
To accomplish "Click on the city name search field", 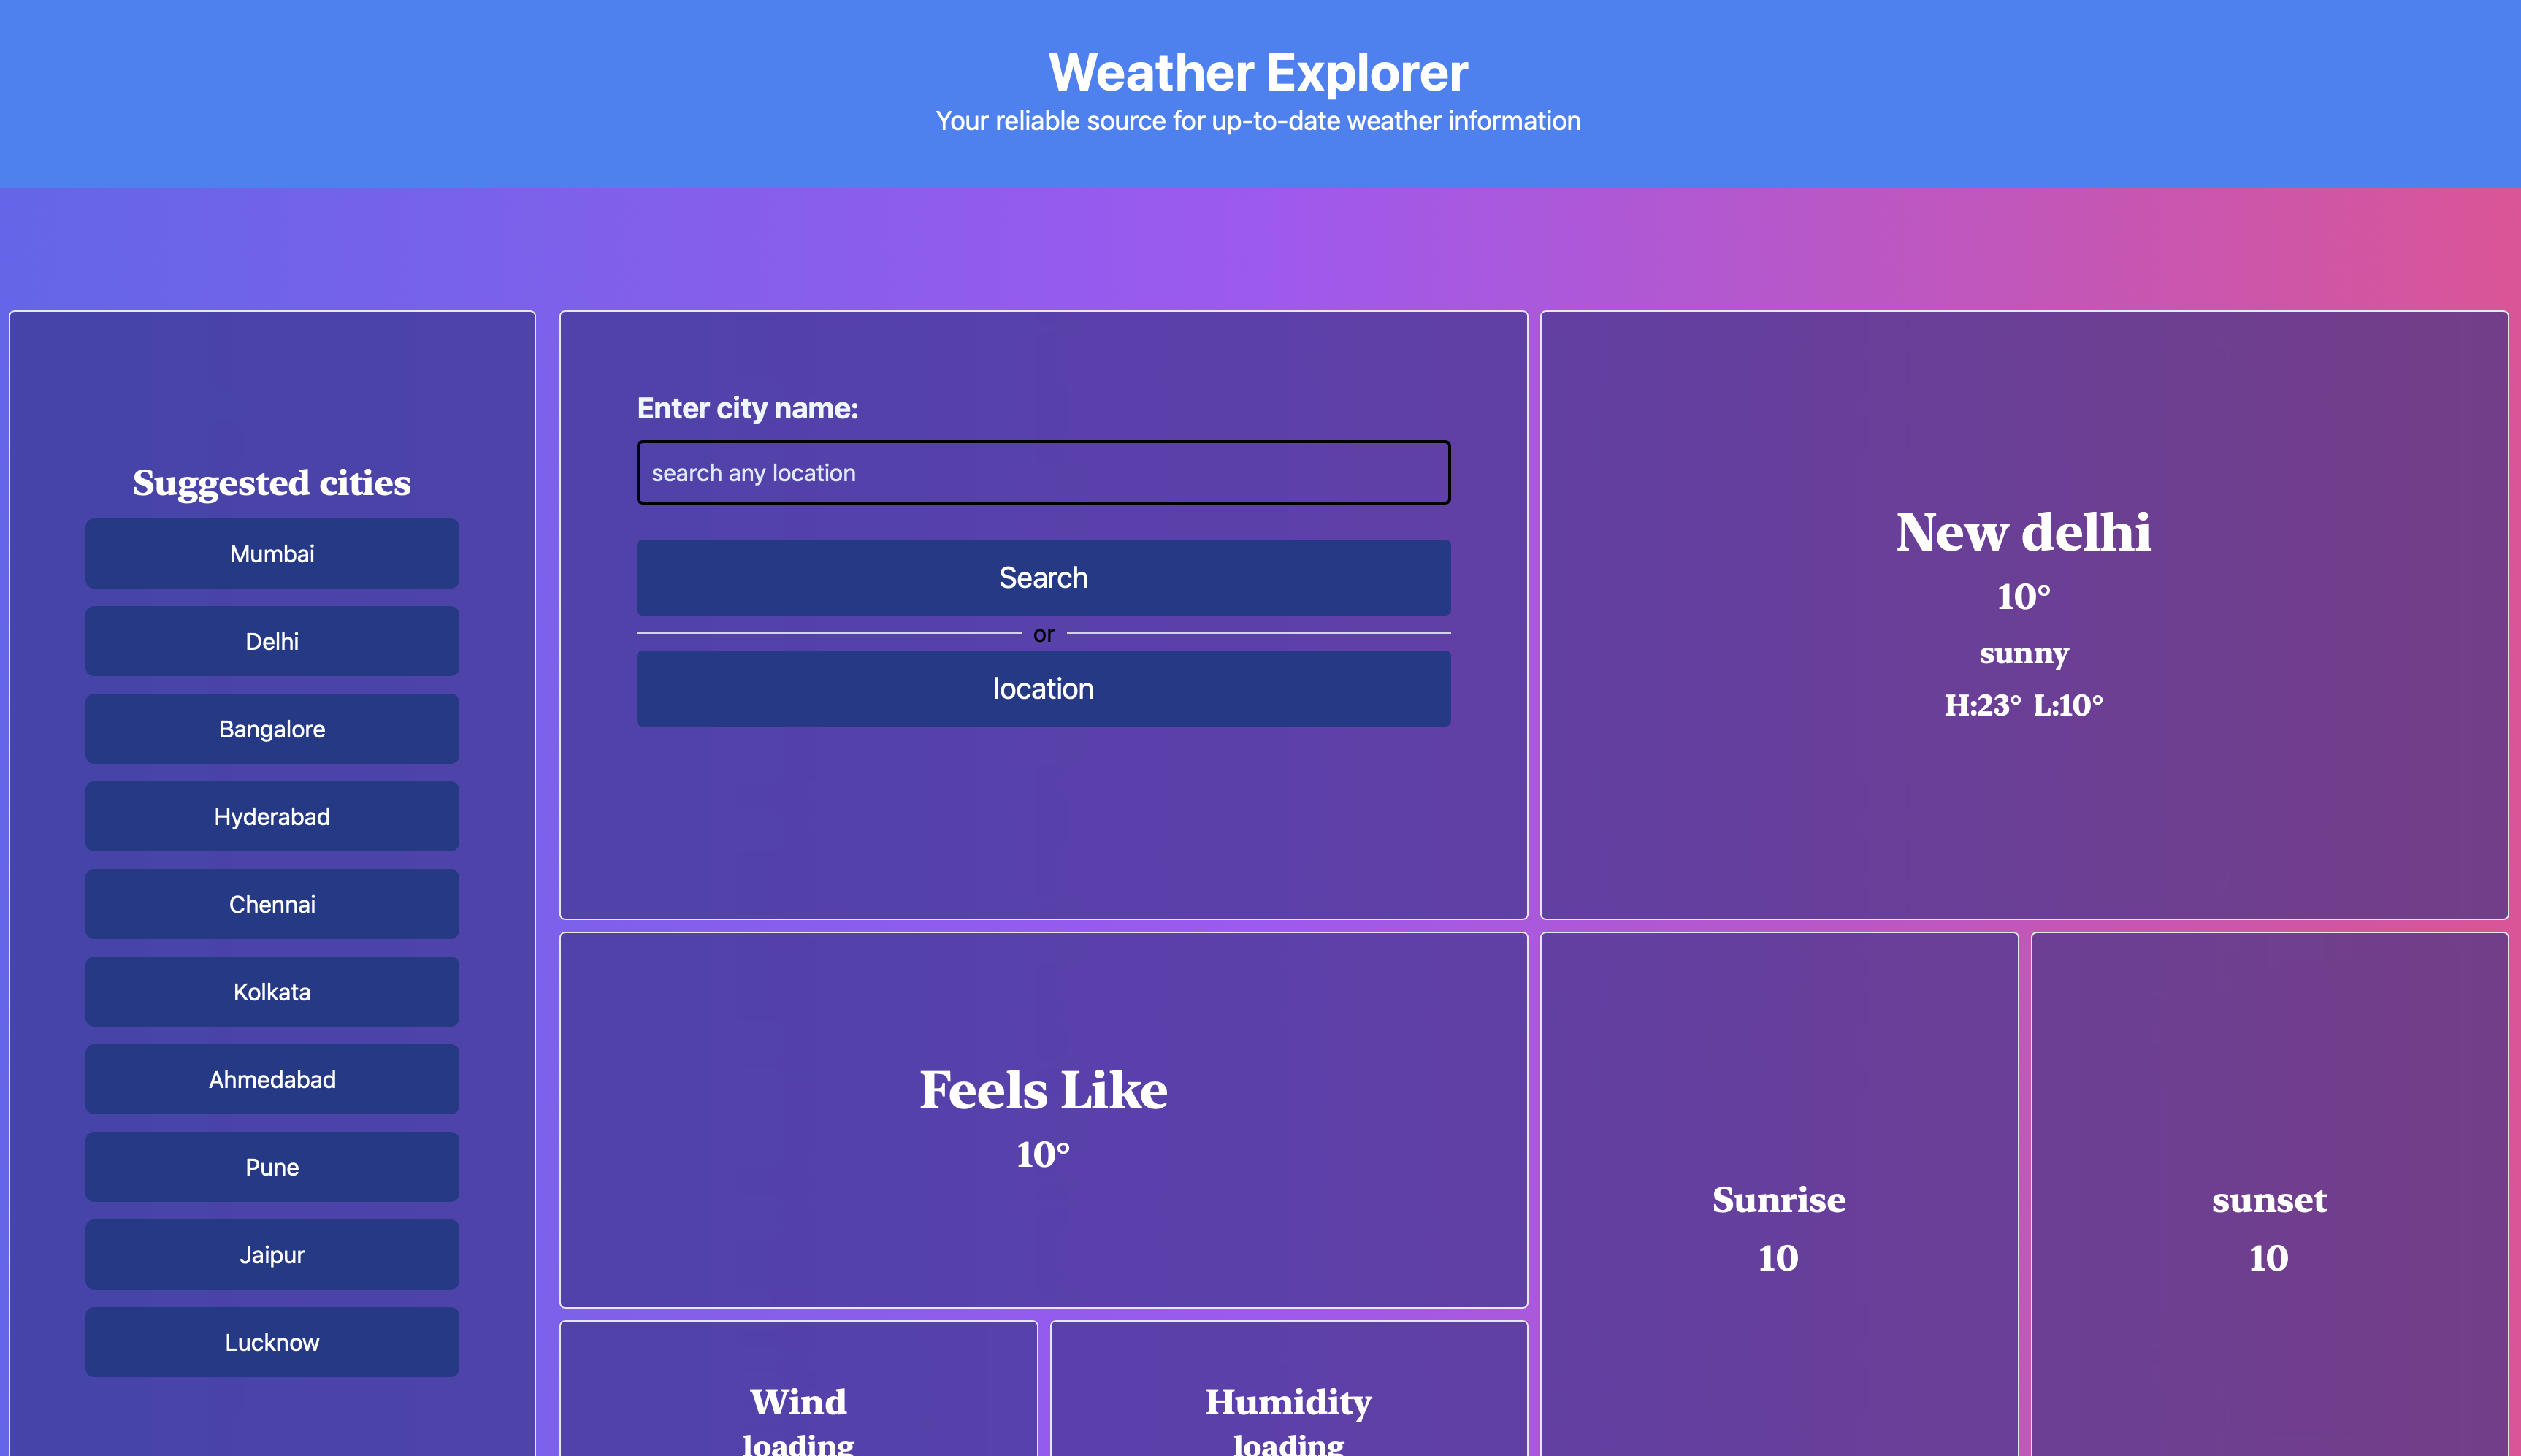I will (1043, 472).
